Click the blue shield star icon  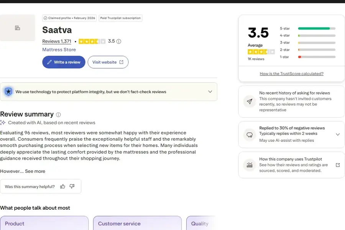click(8, 92)
